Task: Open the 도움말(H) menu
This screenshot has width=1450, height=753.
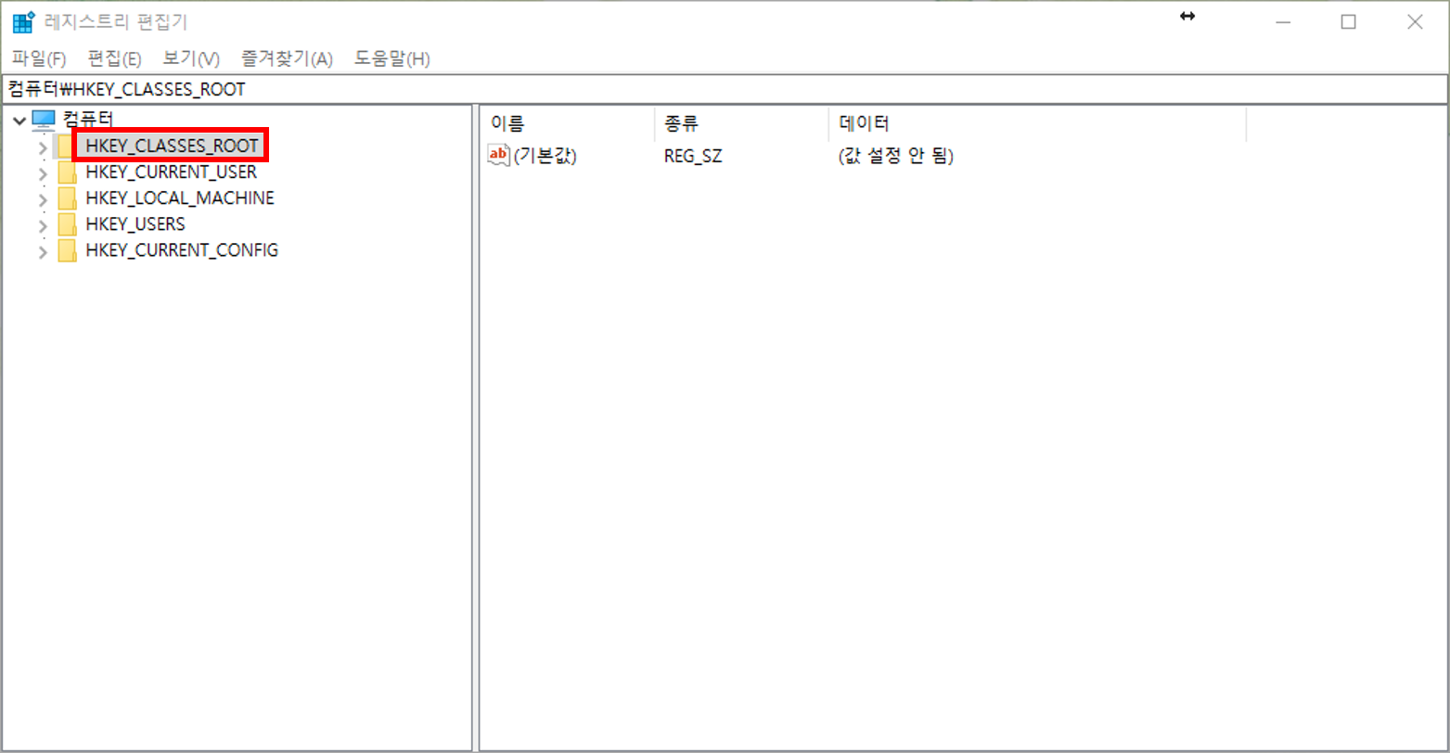Action: [392, 59]
